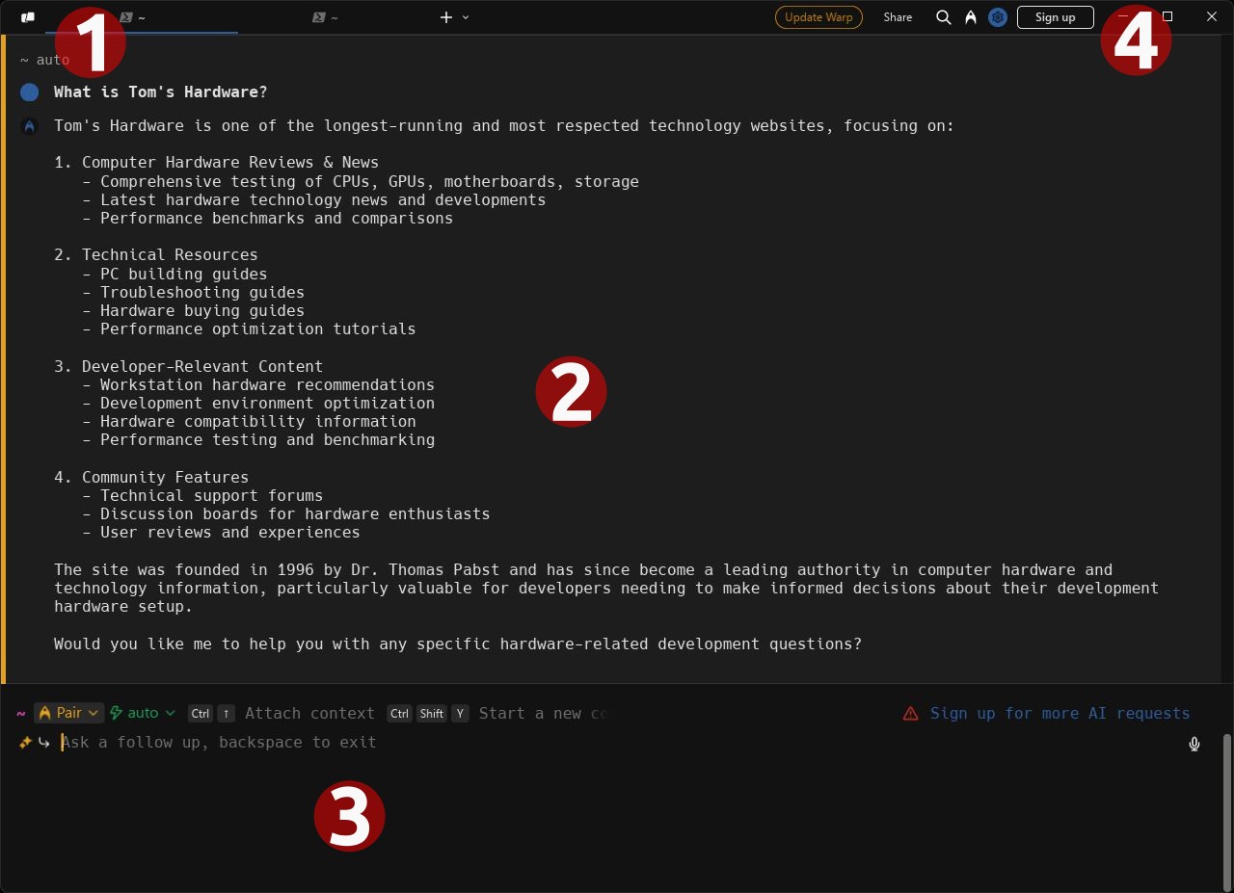The width and height of the screenshot is (1234, 893).
Task: Activate the microphone voice input icon
Action: click(1194, 744)
